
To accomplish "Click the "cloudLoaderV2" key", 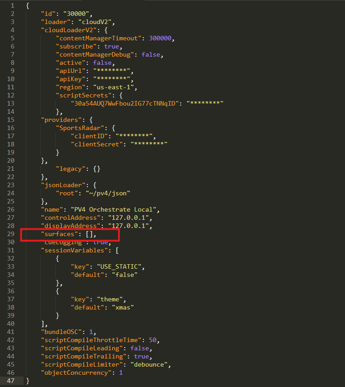I will pyautogui.click(x=69, y=30).
